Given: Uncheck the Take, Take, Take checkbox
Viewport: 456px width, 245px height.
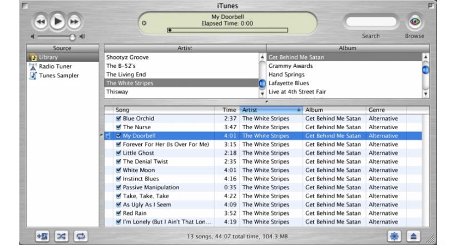Looking at the screenshot, I should coord(118,196).
